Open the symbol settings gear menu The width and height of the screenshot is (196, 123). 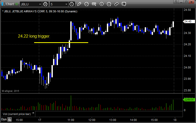[46, 4]
